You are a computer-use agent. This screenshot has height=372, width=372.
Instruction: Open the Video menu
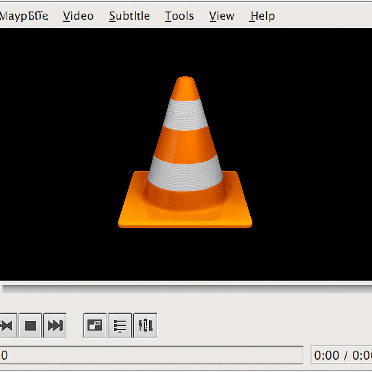(x=77, y=16)
